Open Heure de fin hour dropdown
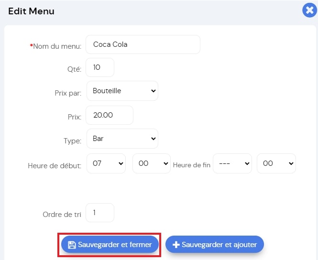 tap(232, 163)
